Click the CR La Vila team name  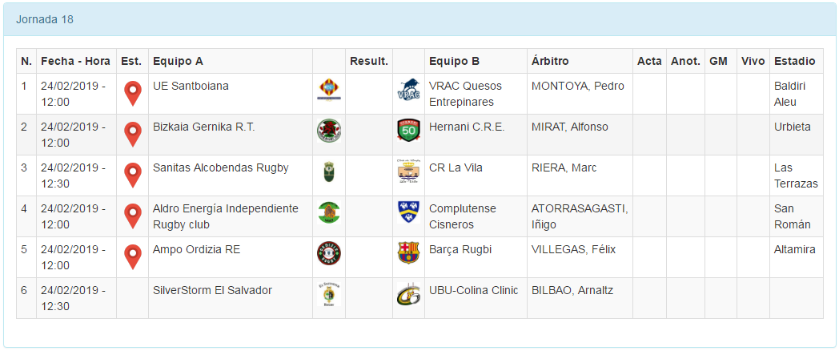(456, 167)
